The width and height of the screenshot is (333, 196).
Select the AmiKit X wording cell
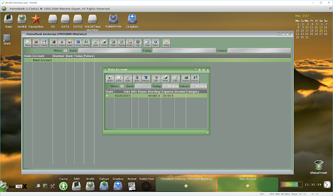154,96
